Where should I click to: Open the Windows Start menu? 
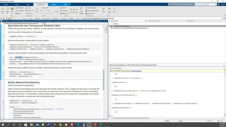[3, 125]
